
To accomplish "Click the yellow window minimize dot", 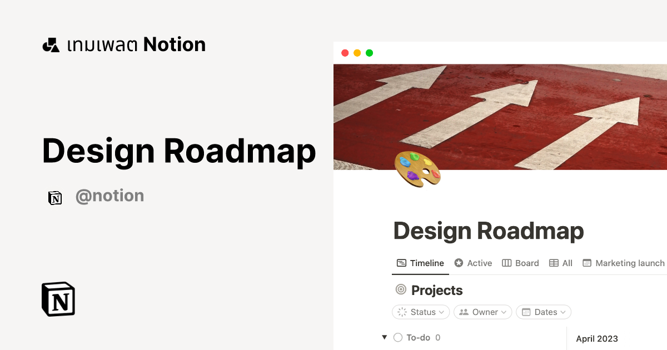I will tap(357, 53).
